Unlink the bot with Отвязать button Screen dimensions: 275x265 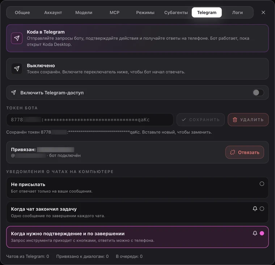[245, 152]
